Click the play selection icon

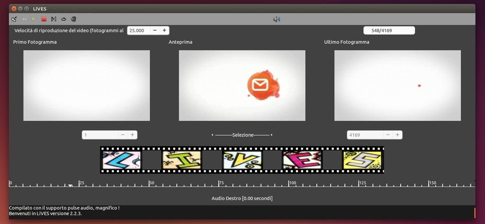[x=54, y=19]
